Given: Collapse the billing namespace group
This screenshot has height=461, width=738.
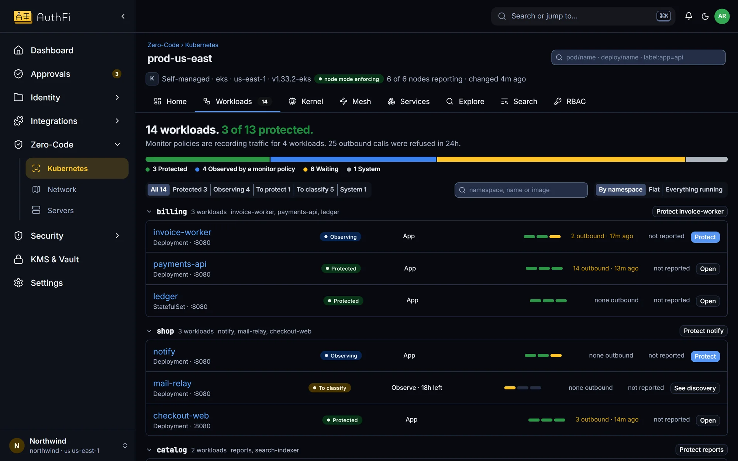Looking at the screenshot, I should (x=149, y=212).
